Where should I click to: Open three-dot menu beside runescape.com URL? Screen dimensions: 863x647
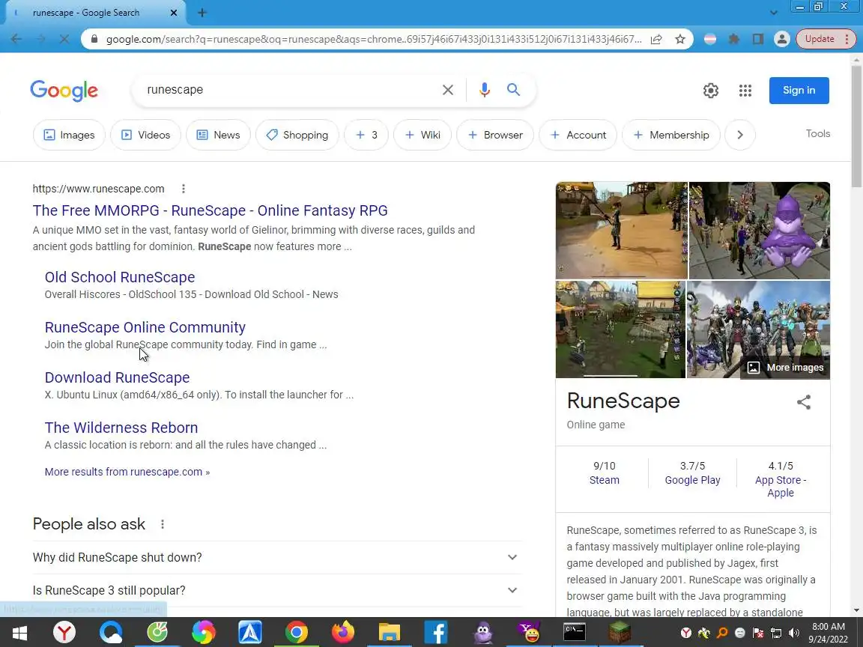[184, 189]
